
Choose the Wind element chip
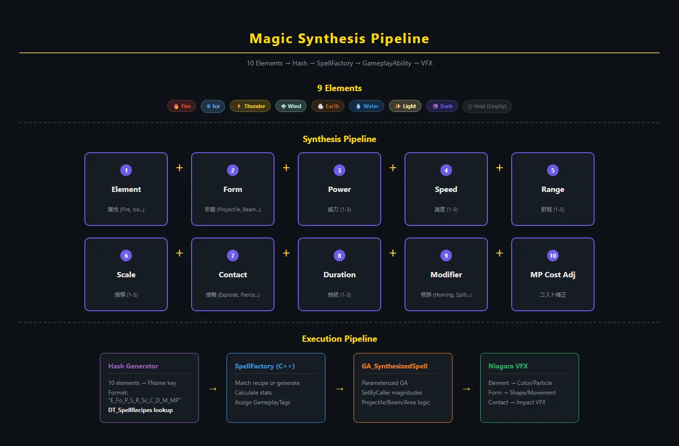coord(291,106)
